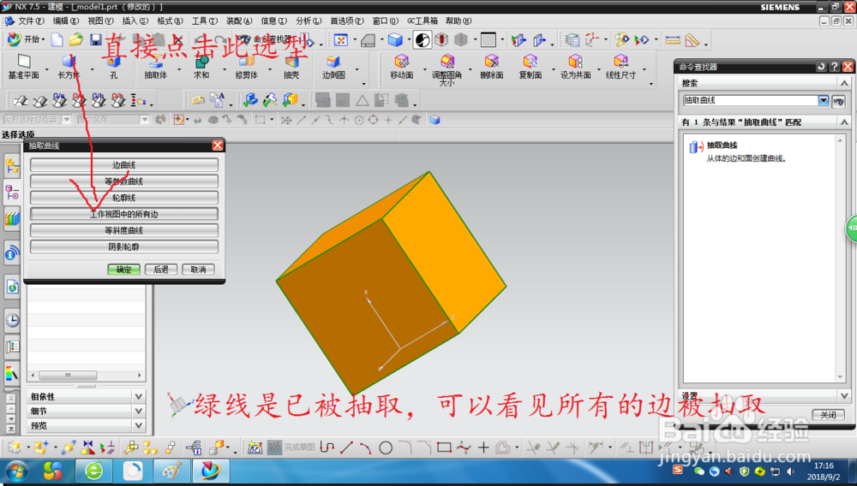Viewport: 857px width, 486px height.
Task: Click the 阴影轮廓 button
Action: coord(124,246)
